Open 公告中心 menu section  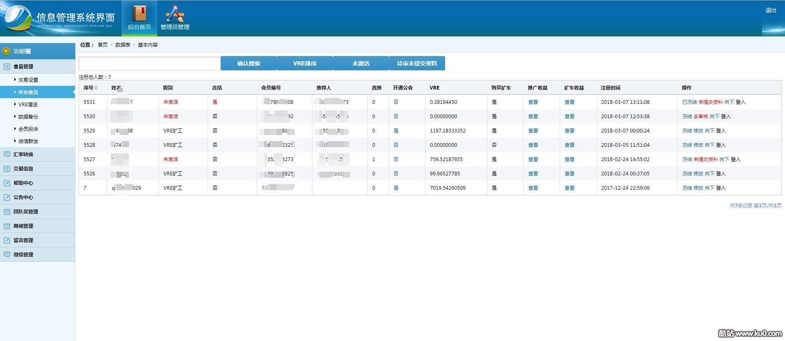[x=23, y=197]
